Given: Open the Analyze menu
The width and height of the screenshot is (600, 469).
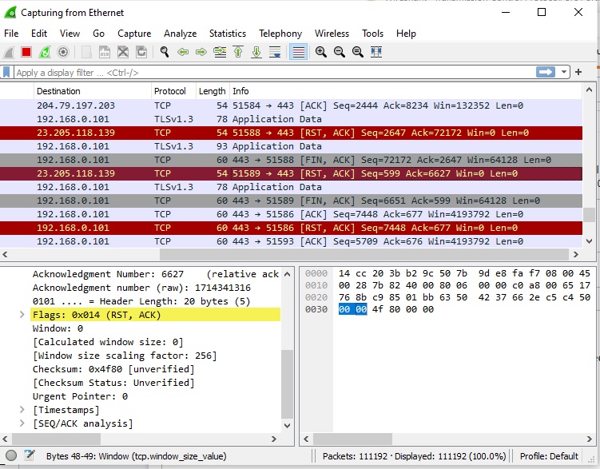Looking at the screenshot, I should [x=181, y=34].
